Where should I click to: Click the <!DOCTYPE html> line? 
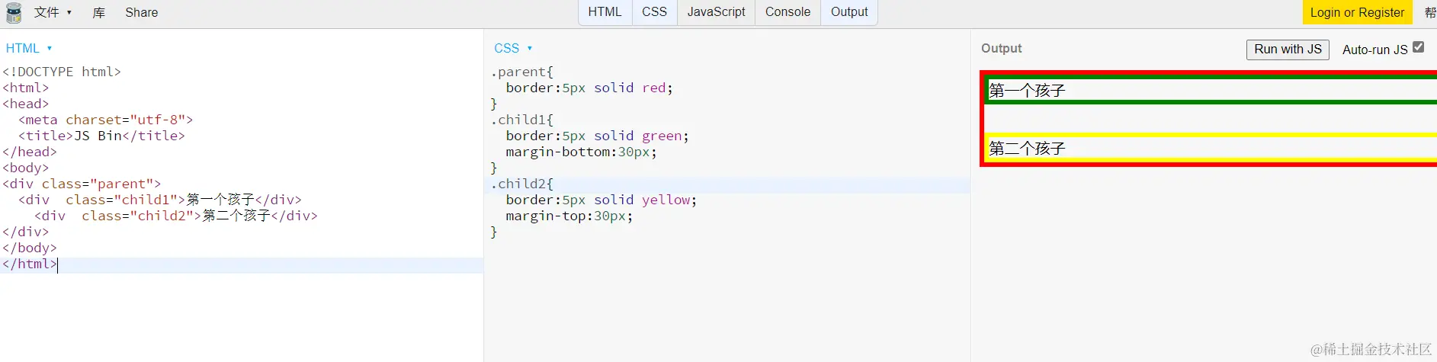click(62, 72)
